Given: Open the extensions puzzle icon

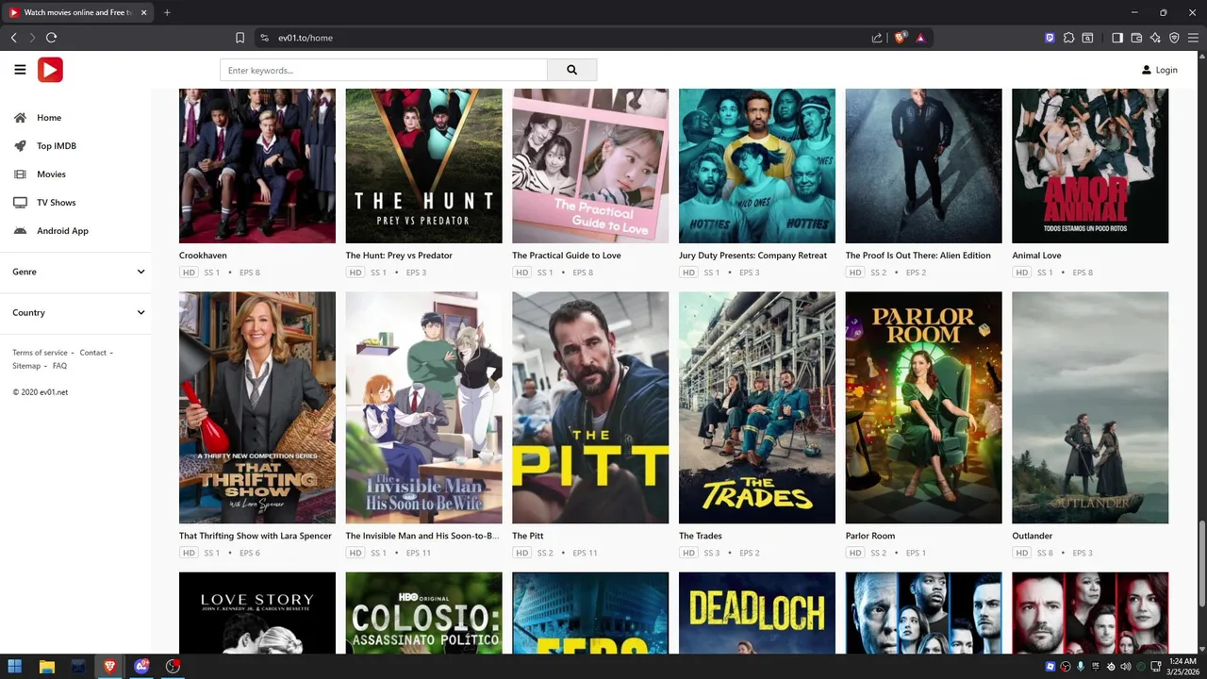Looking at the screenshot, I should point(1068,38).
